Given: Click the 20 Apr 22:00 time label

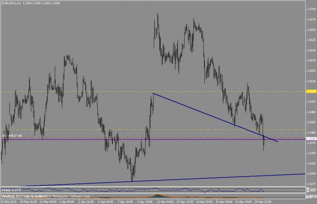Looking at the screenshot, I should click(x=263, y=202).
